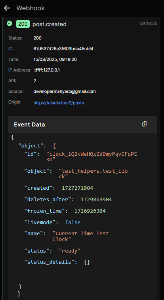Click the status value "ready"
This screenshot has width=164, height=300.
(70, 251)
